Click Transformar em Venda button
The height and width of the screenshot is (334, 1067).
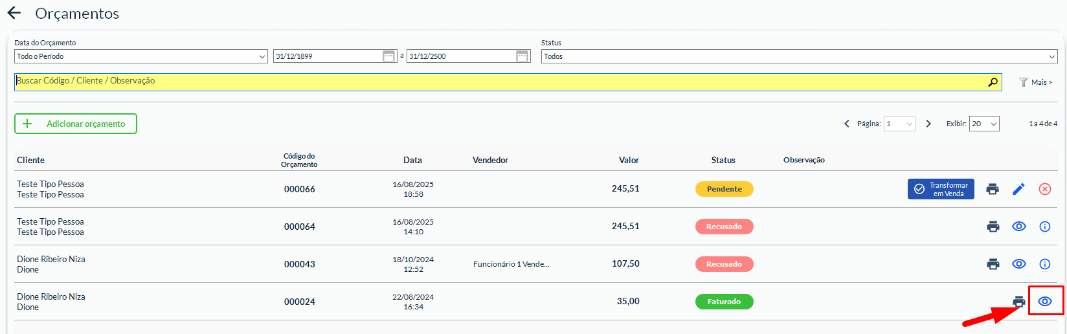[x=941, y=189]
